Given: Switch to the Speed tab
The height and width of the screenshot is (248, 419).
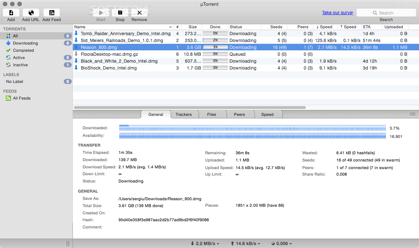Looking at the screenshot, I should pyautogui.click(x=267, y=114).
